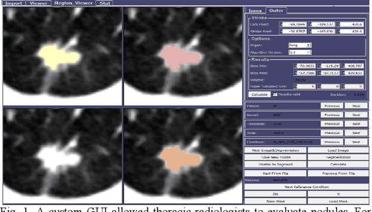The height and width of the screenshot is (212, 372).
Task: Click Calculate beside Unable to Segment
Action: click(x=338, y=164)
